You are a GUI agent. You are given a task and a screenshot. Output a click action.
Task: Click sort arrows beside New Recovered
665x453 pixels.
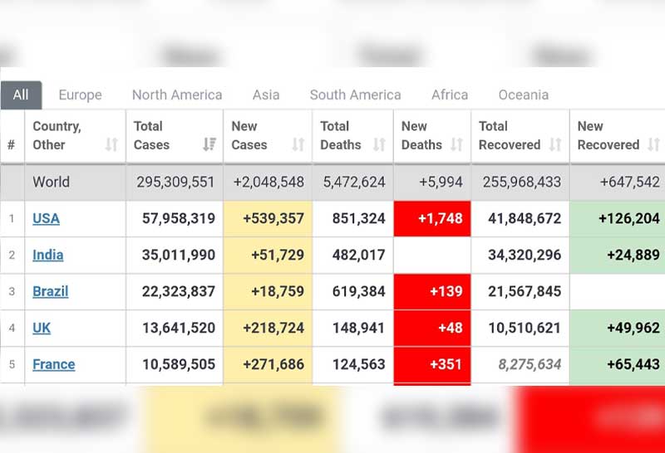pyautogui.click(x=653, y=144)
